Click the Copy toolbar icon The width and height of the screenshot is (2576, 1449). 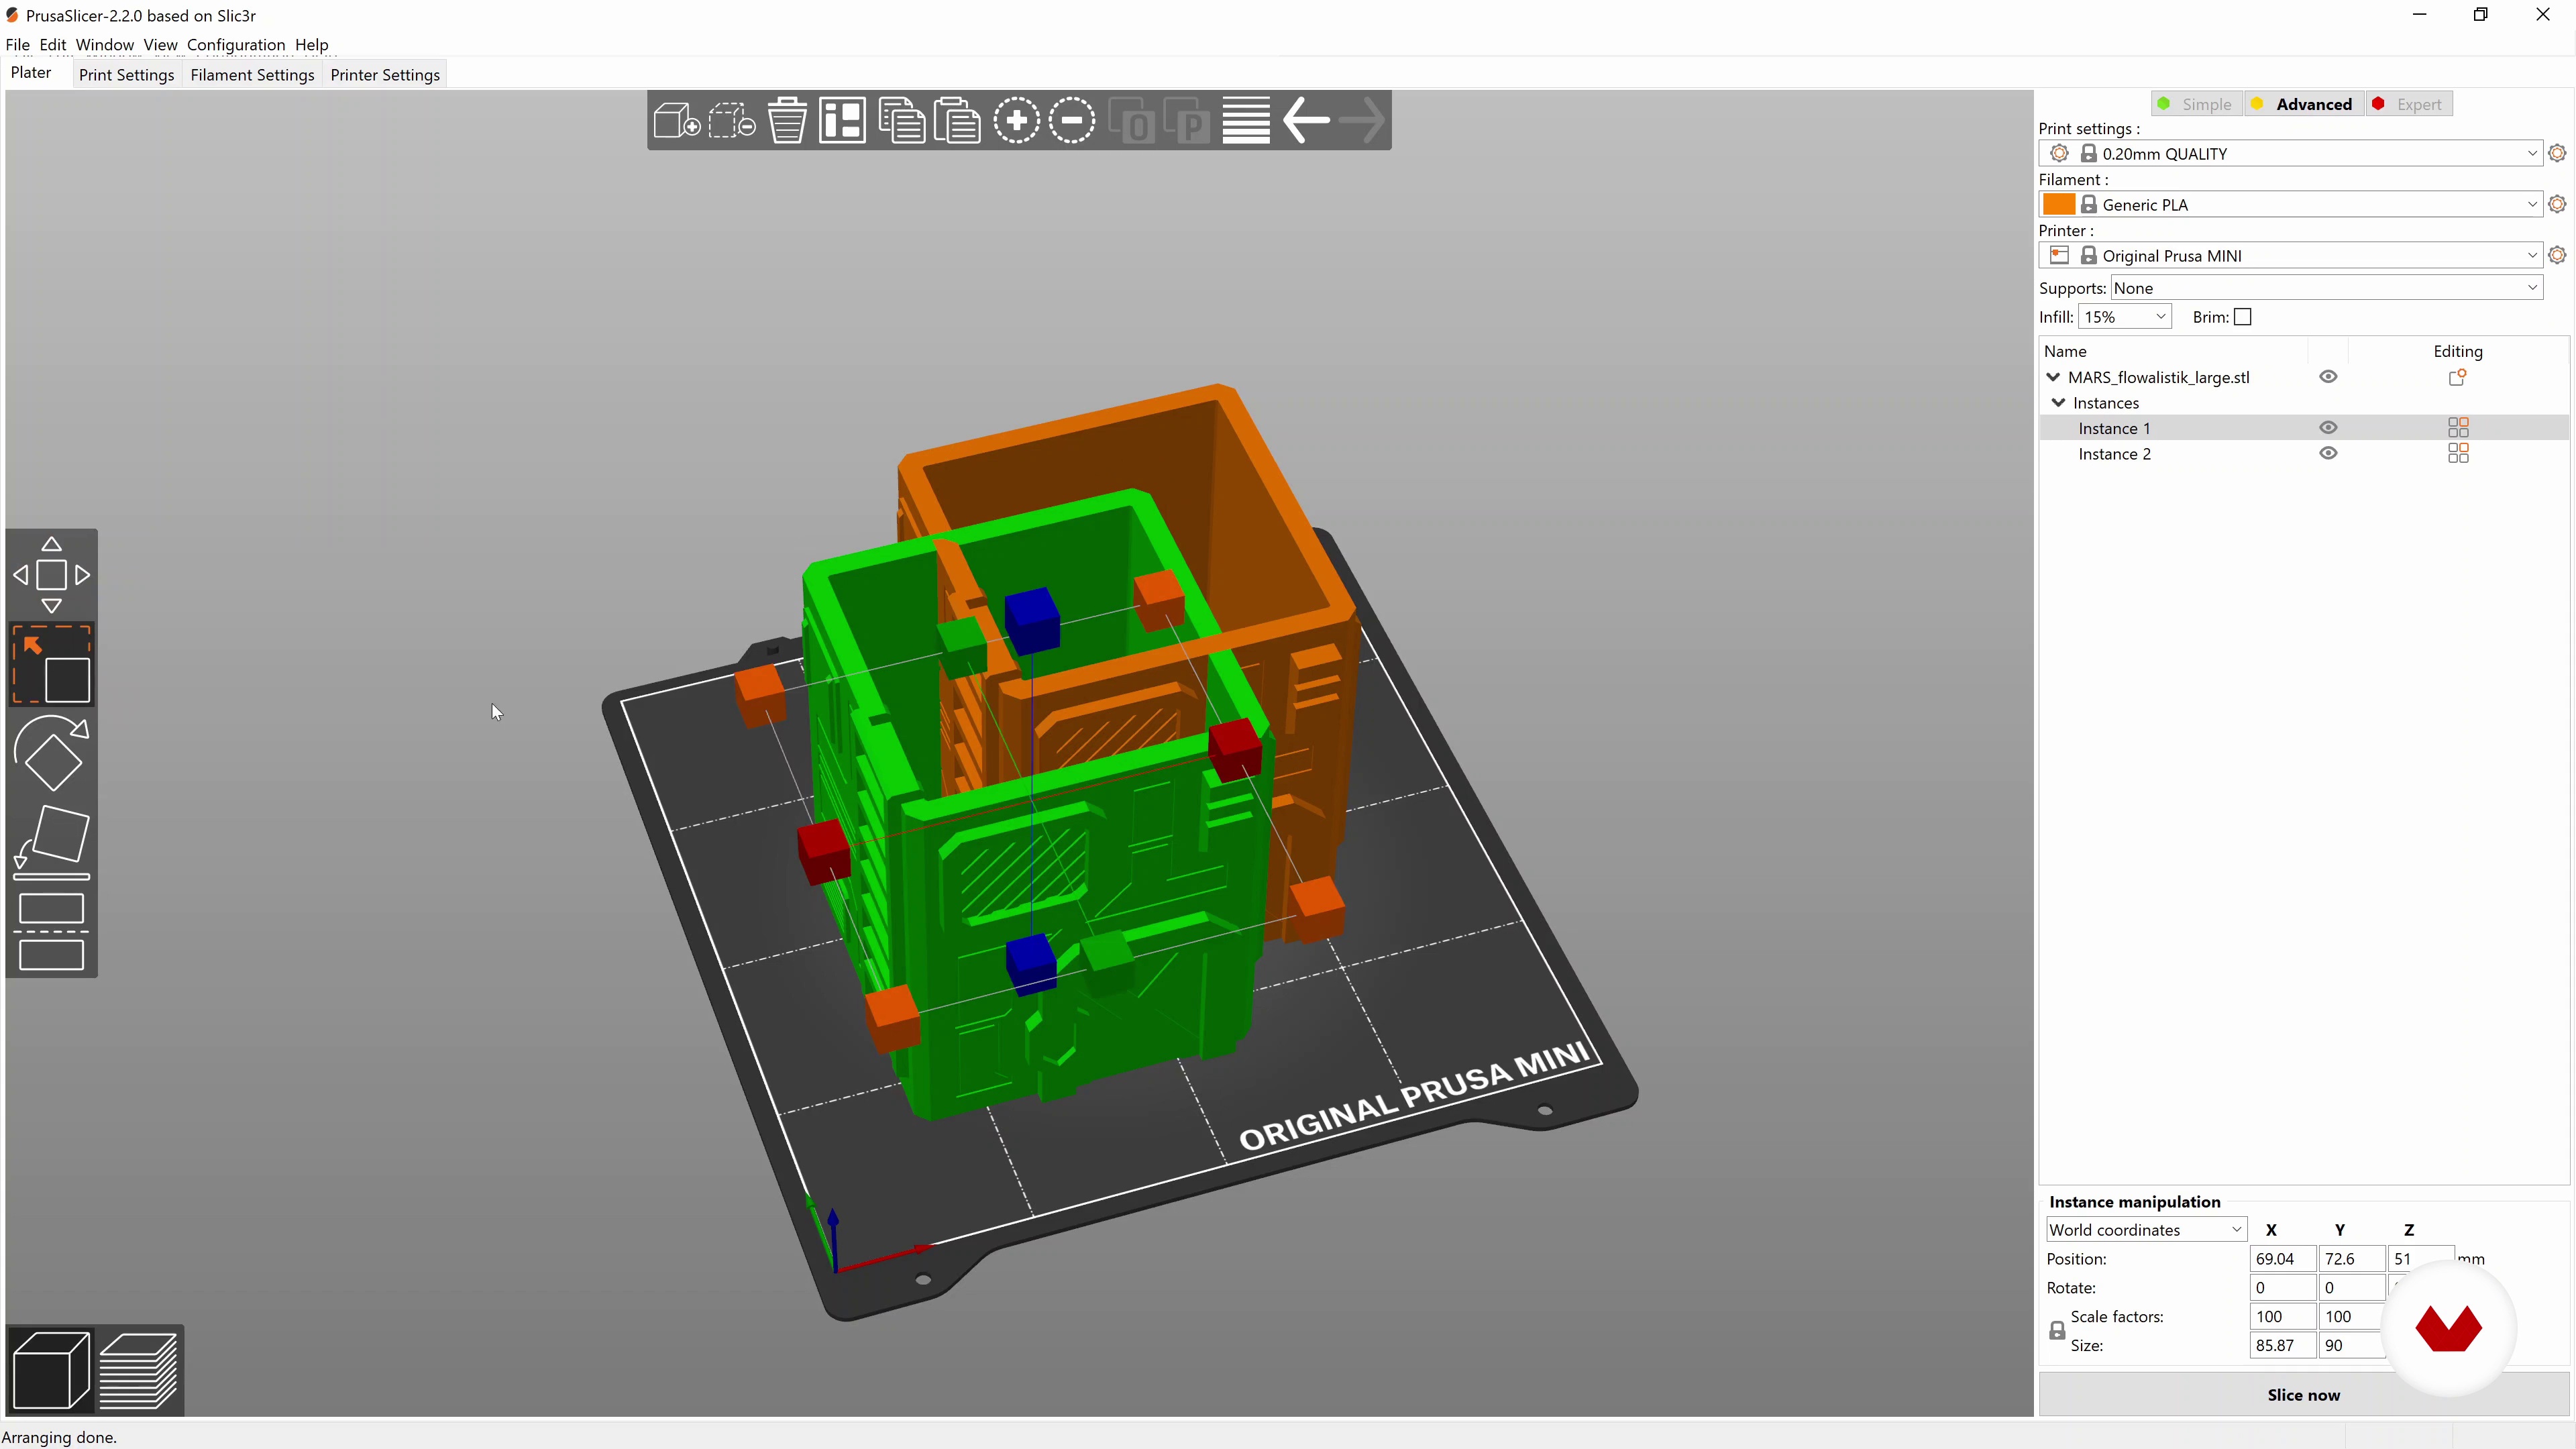[901, 121]
